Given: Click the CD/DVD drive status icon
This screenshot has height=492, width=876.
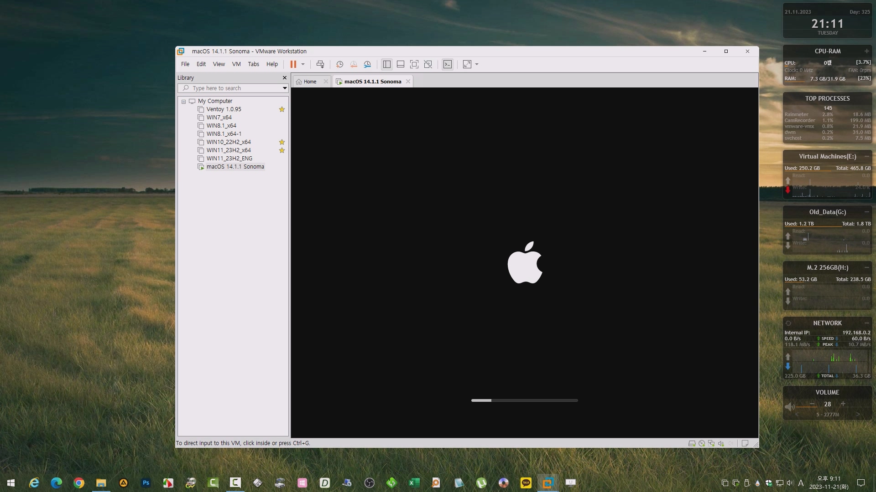Looking at the screenshot, I should click(x=702, y=443).
